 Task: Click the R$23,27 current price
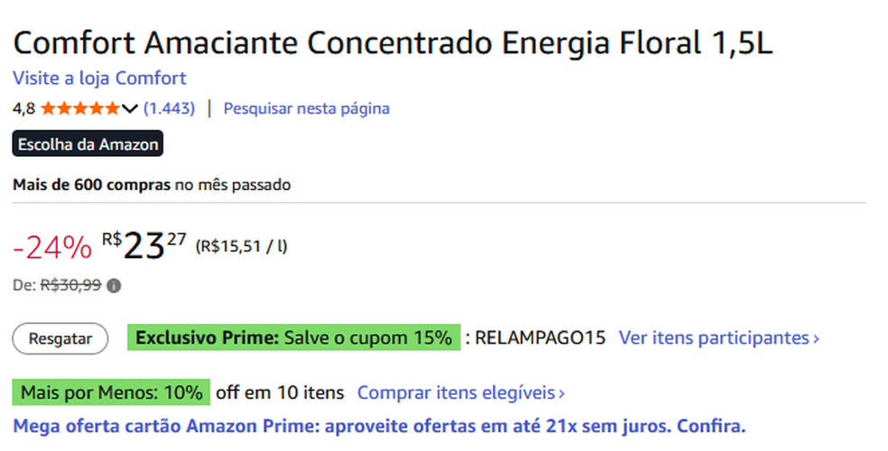click(144, 246)
